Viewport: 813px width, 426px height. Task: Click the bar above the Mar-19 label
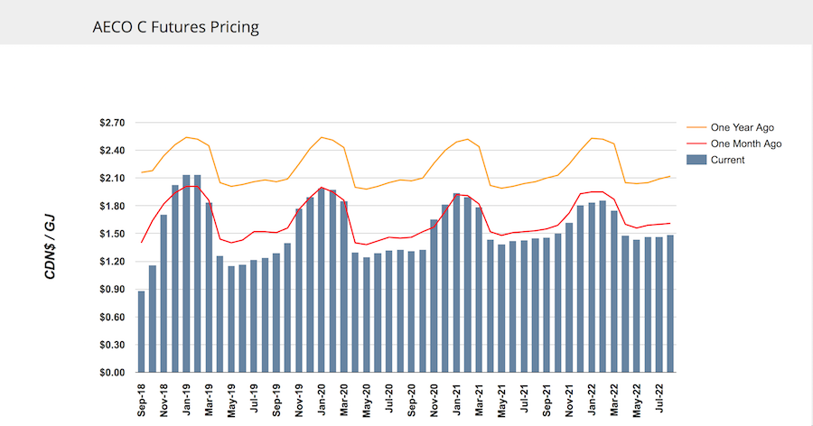pos(209,287)
